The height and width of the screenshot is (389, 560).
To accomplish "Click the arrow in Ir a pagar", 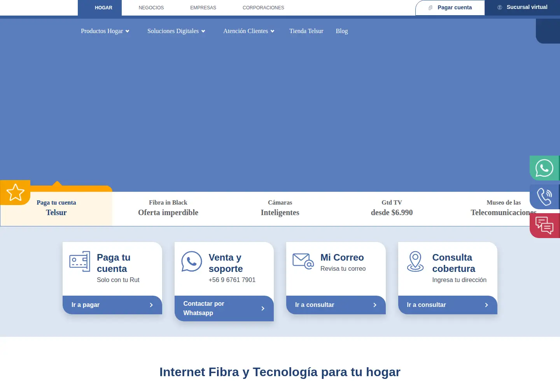I will pyautogui.click(x=151, y=305).
